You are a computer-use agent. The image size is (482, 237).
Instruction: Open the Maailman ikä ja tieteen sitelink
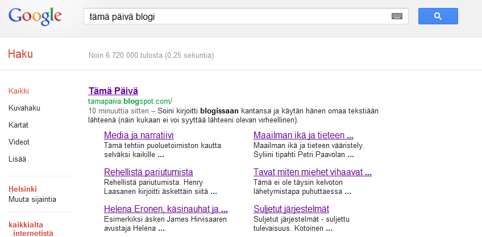click(304, 135)
